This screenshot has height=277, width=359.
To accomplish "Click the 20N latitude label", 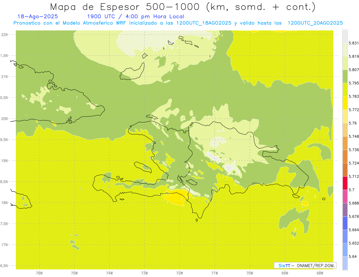I will coord(5,119).
